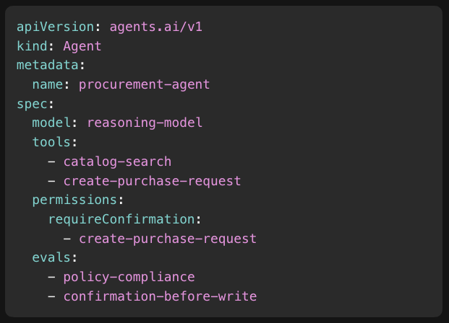Select the reasoning-model value
The image size is (449, 323).
145,123
